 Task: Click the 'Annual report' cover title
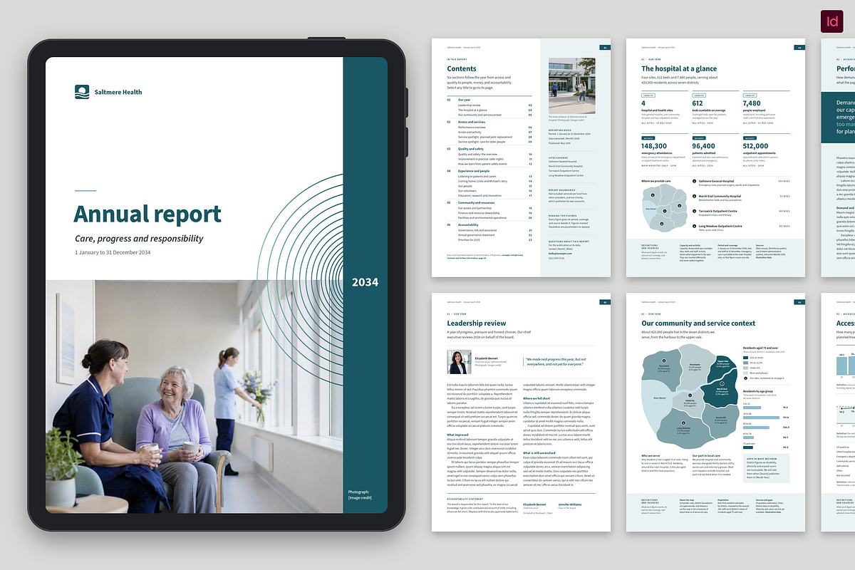[x=147, y=214]
